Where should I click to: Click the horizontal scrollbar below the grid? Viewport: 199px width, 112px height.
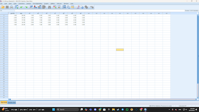[102, 99]
